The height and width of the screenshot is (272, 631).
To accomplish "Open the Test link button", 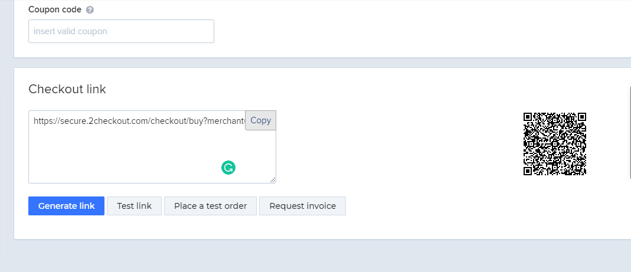I will pos(134,206).
